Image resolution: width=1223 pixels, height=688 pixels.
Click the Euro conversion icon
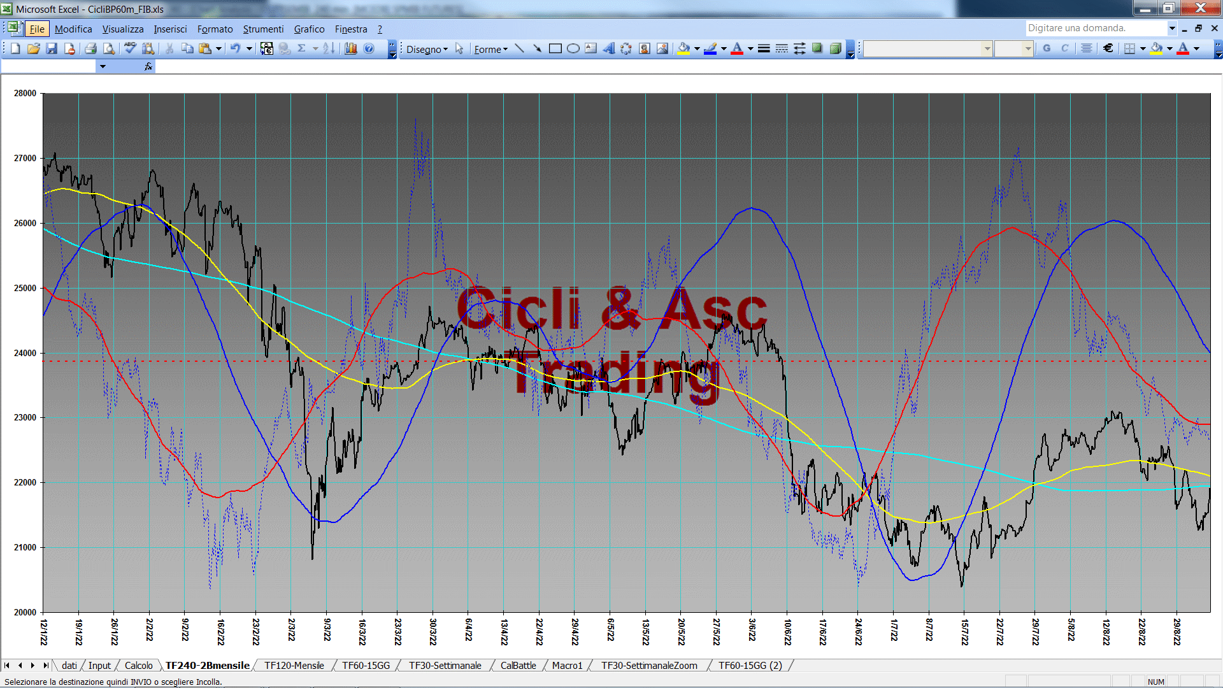coord(266,48)
